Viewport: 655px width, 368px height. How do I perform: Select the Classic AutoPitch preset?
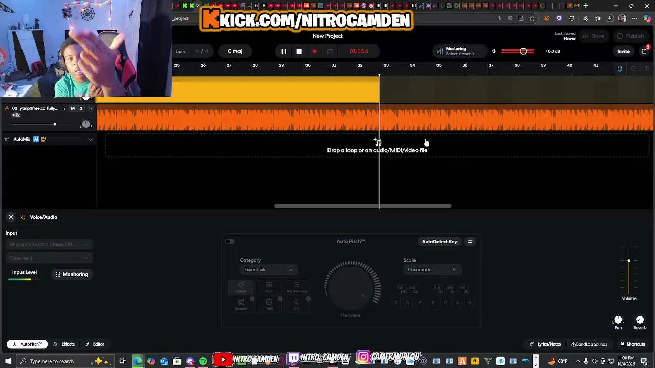pyautogui.click(x=241, y=287)
